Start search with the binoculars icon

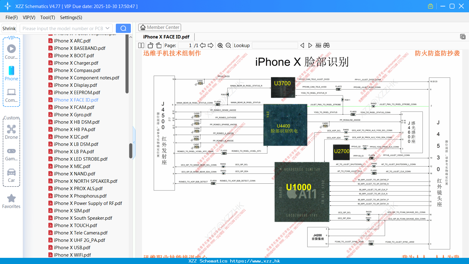pyautogui.click(x=326, y=46)
